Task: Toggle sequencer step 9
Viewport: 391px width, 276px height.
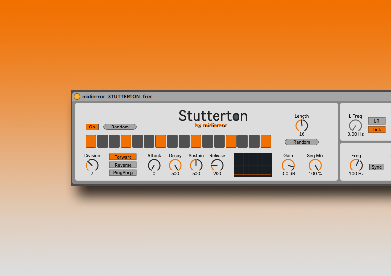Action: (184, 141)
